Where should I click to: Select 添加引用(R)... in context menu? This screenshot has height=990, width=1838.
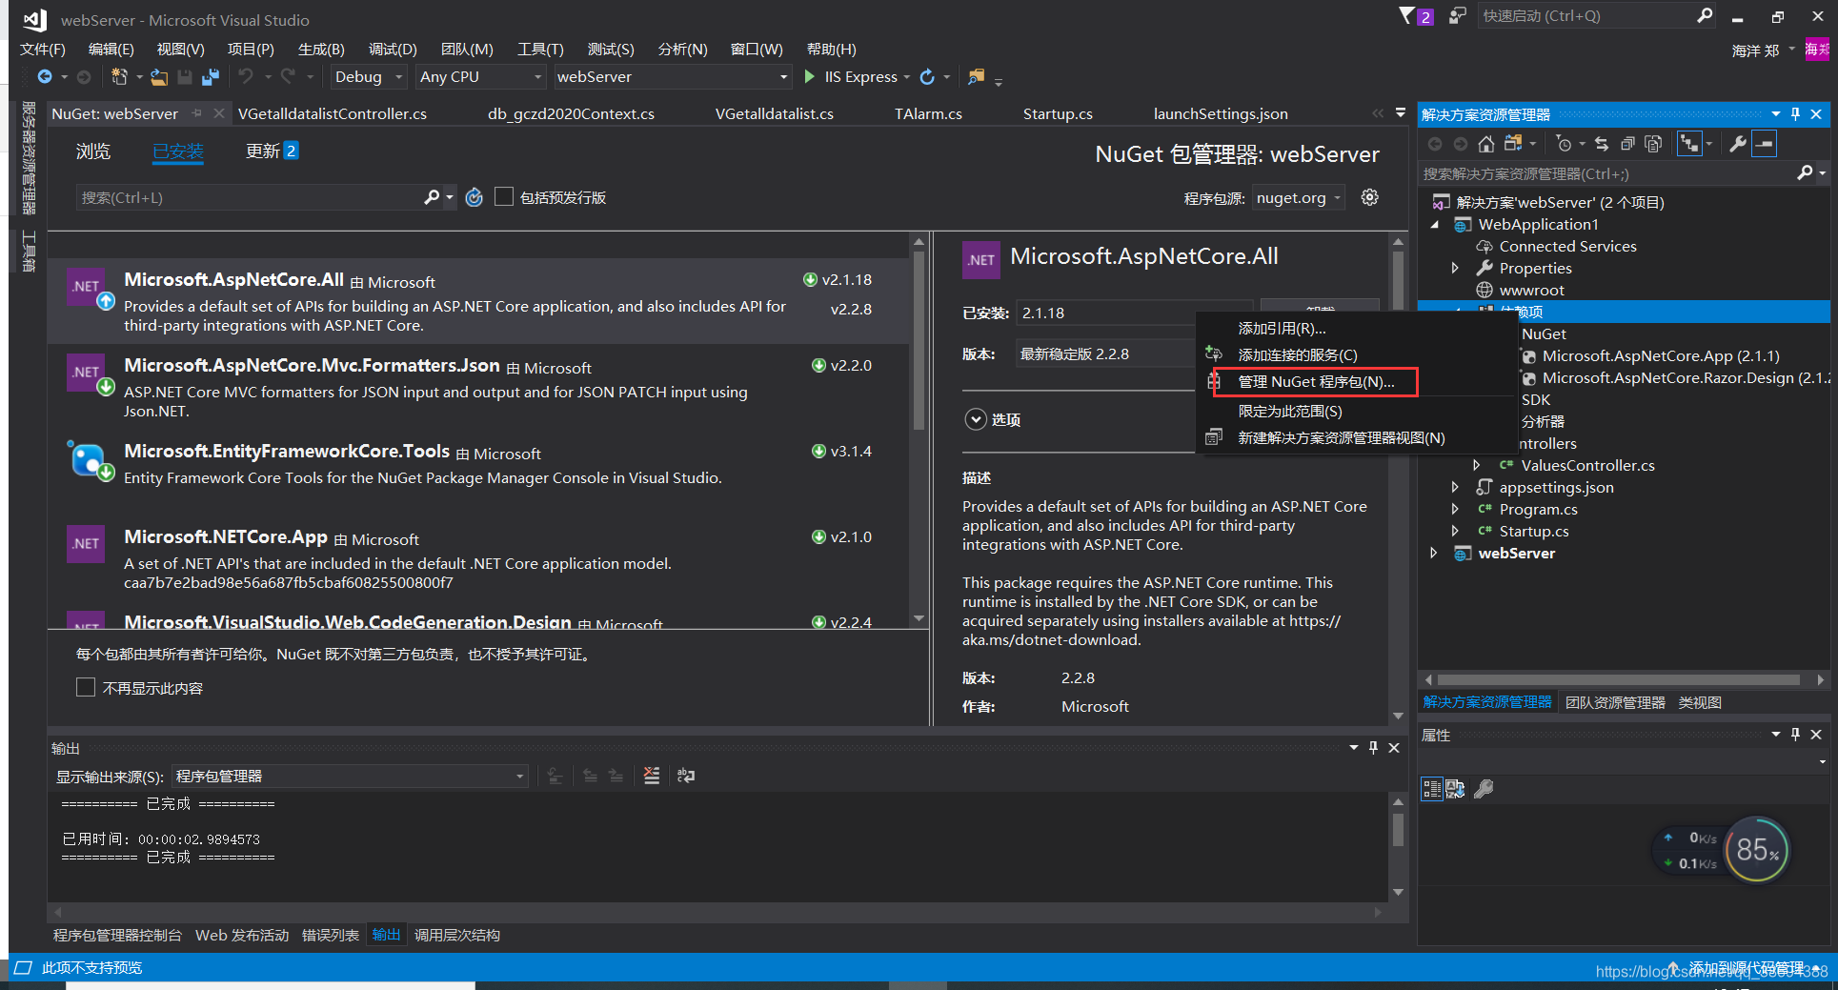tap(1282, 328)
